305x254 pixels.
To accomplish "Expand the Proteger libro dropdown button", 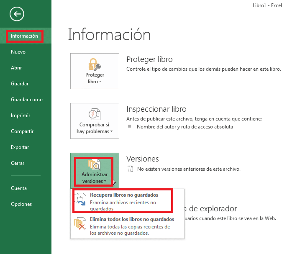I will 95,71.
